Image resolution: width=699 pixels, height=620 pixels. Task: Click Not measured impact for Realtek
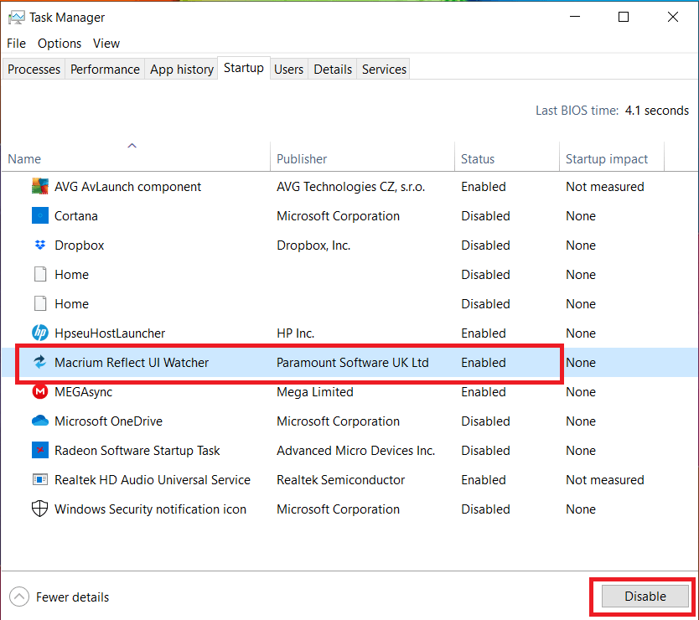click(605, 479)
